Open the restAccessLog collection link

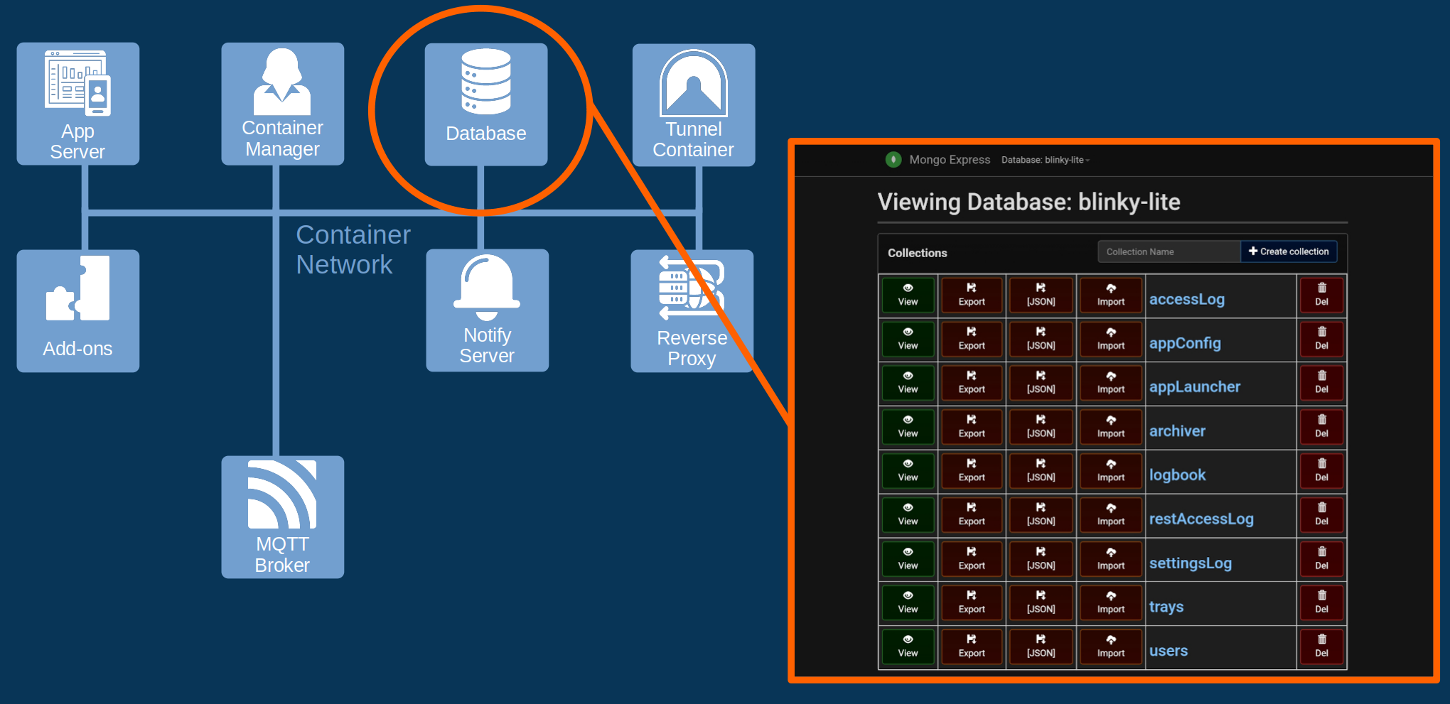pos(1201,519)
